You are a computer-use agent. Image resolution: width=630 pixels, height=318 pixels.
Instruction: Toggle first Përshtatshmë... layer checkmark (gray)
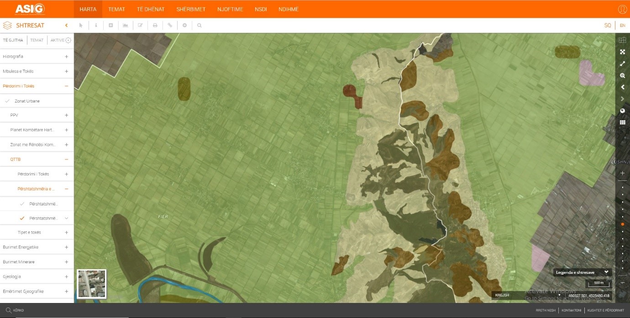22,204
